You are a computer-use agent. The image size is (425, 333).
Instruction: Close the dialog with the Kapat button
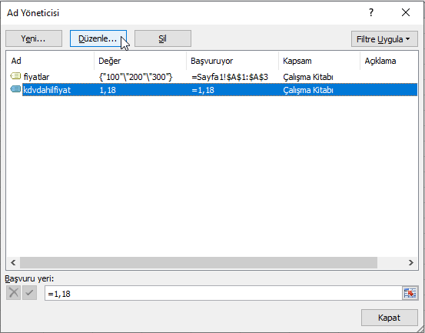(x=389, y=318)
